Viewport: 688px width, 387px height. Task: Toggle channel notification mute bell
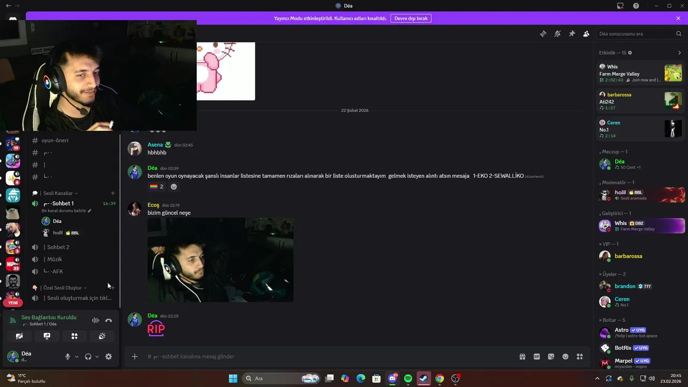557,33
